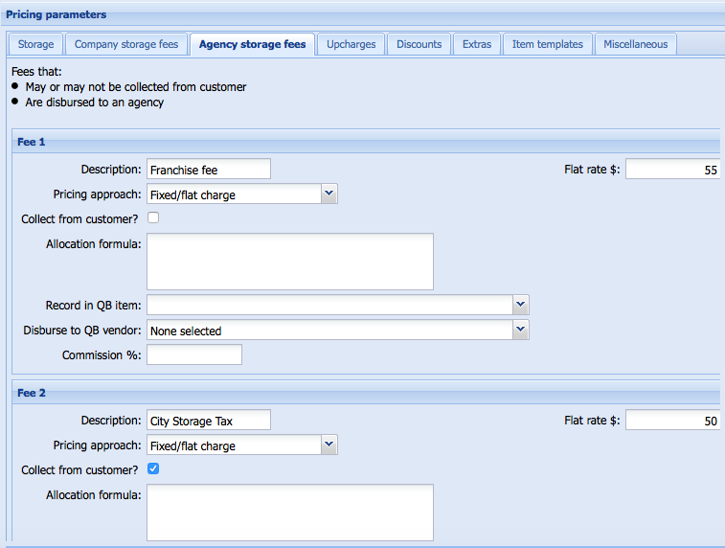Select the Agency storage fees tab
Viewport: 725px width, 548px height.
252,44
